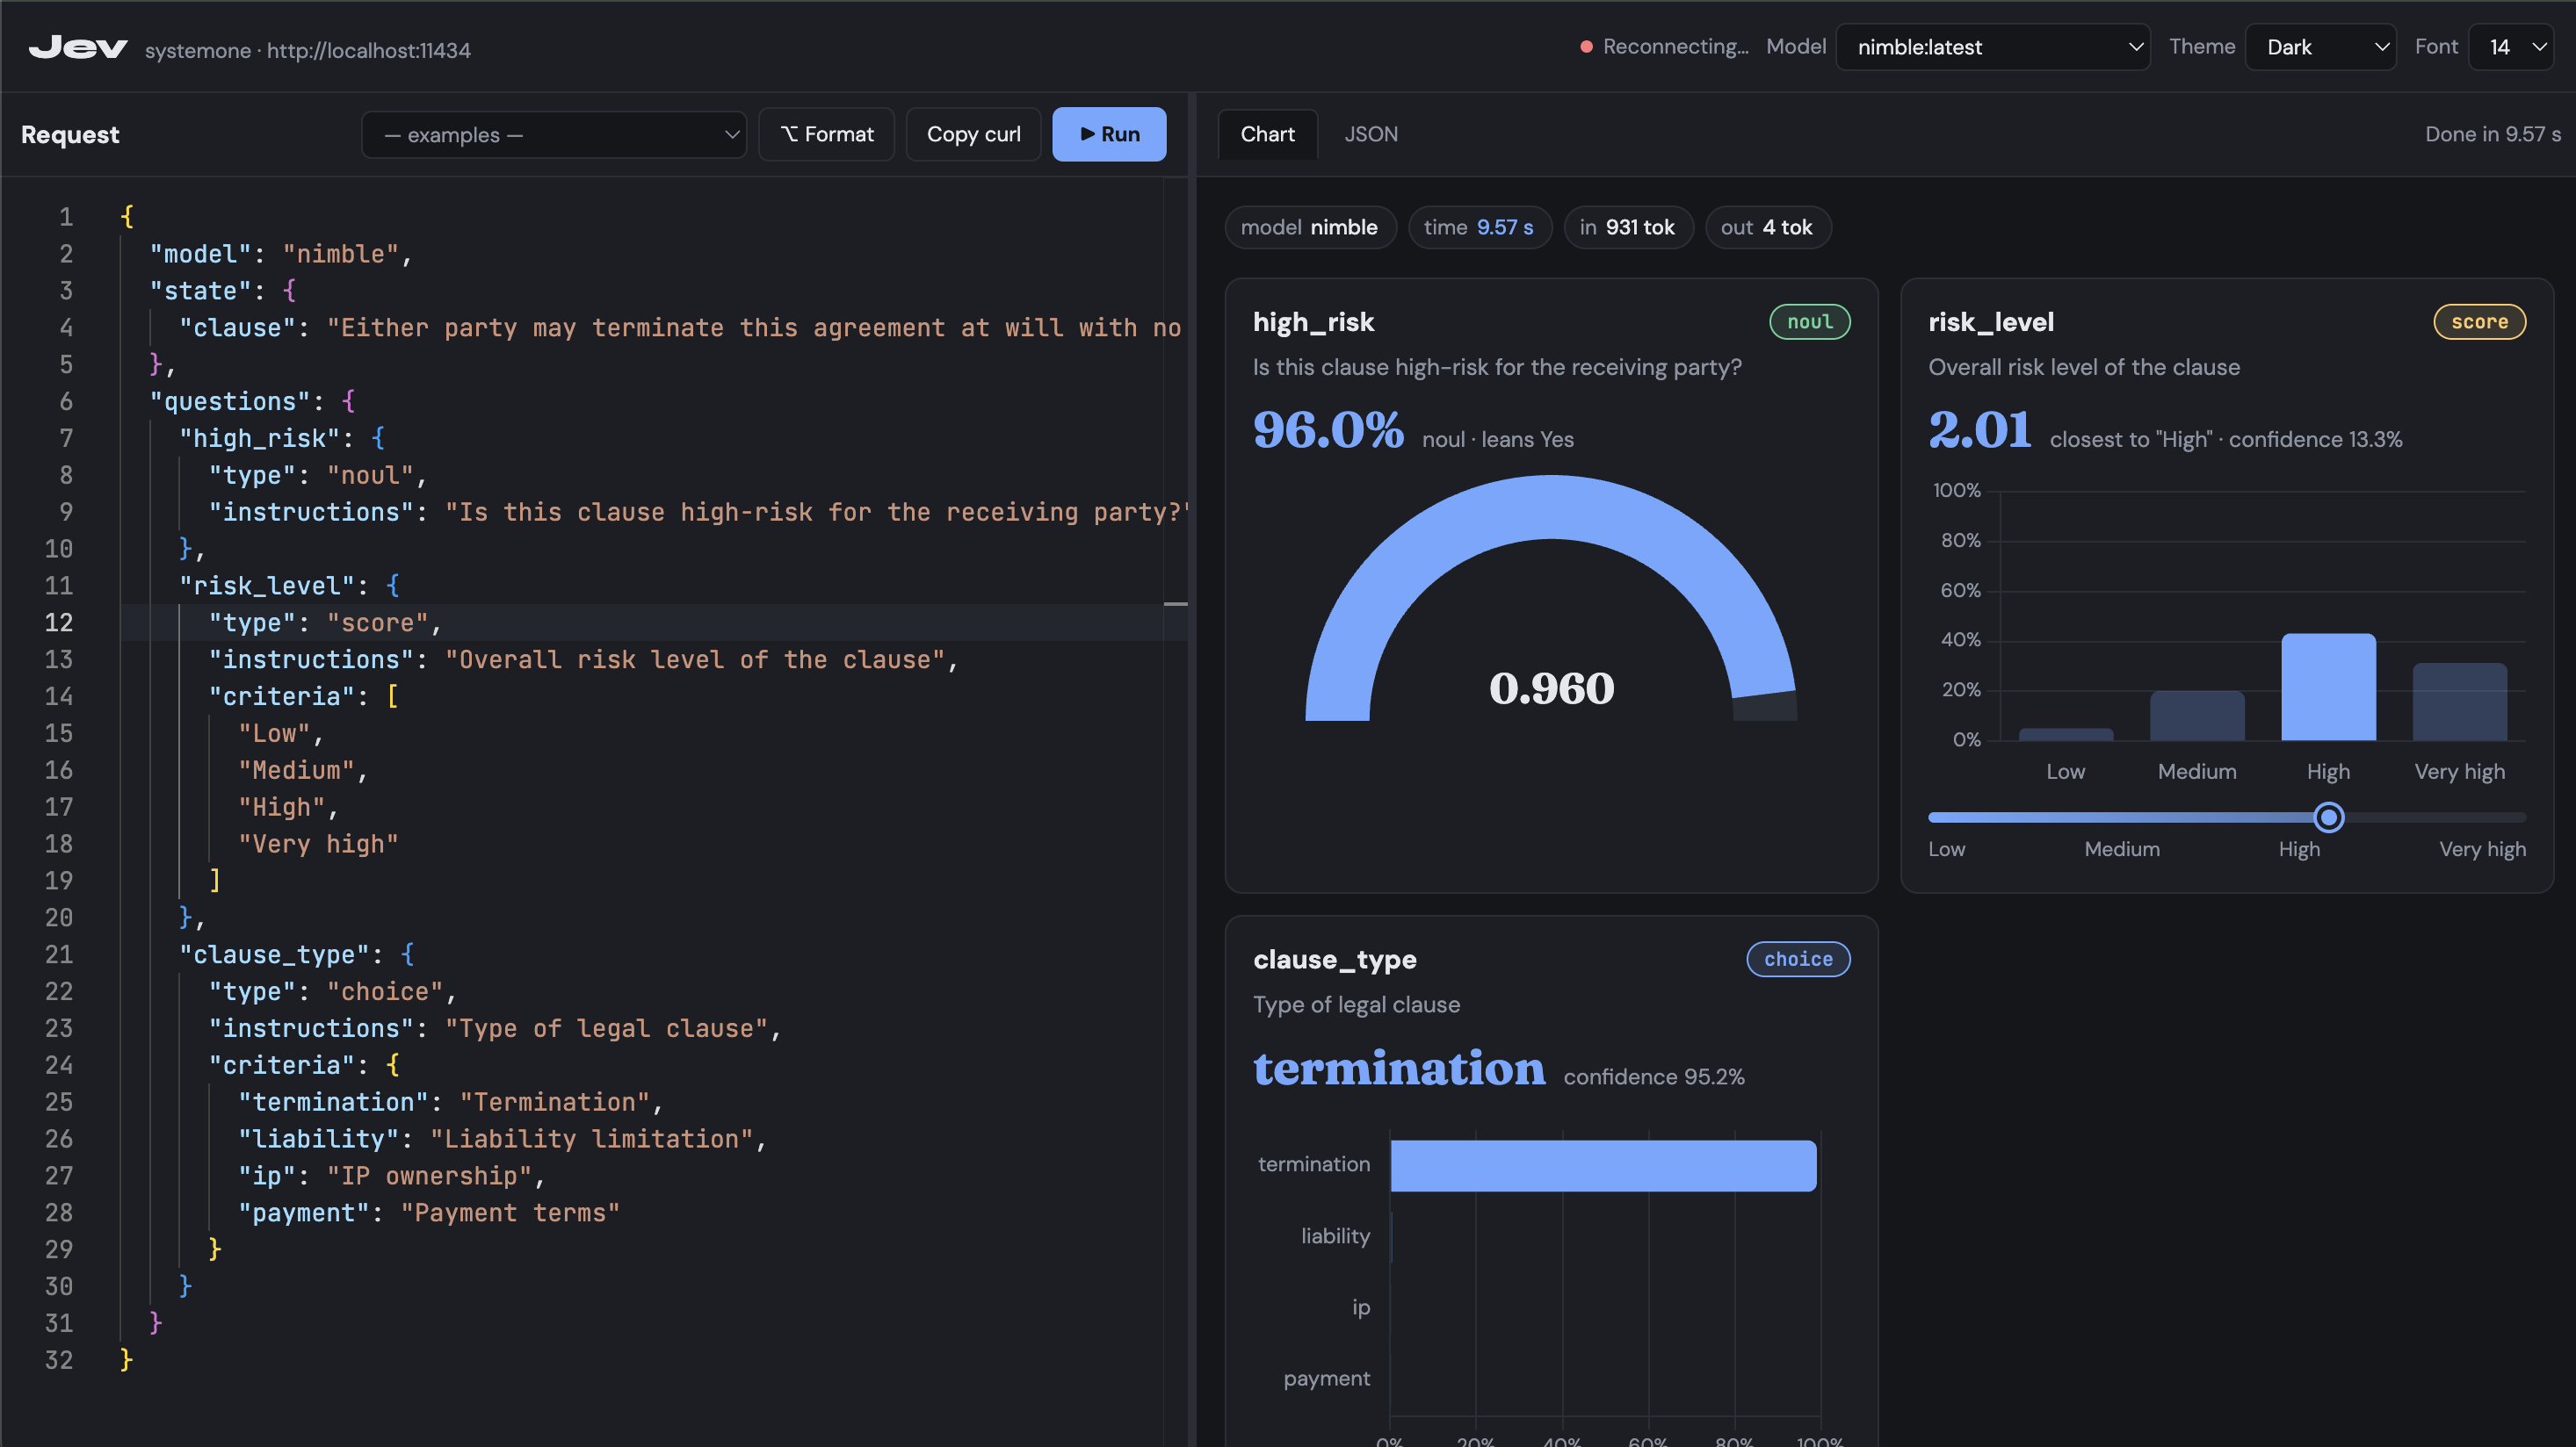Click the Done in 9.57 s status
This screenshot has height=1447, width=2576.
click(2492, 134)
